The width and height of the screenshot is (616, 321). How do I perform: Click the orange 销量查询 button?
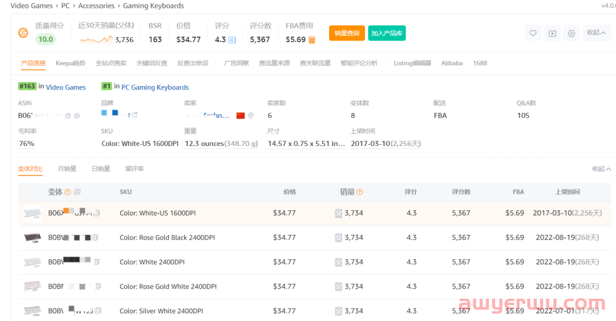coord(347,33)
